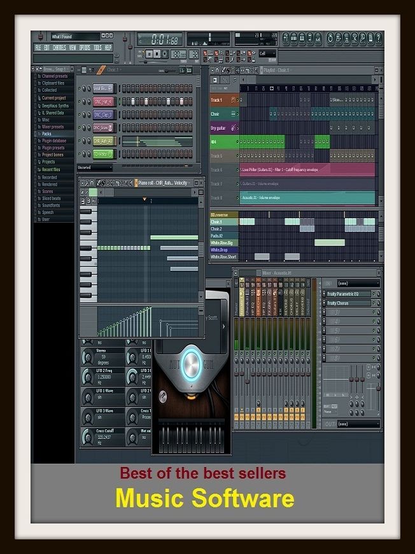Toggle the mute LED of DNC_Hat_4 channel
This screenshot has height=554, width=415.
pos(79,102)
